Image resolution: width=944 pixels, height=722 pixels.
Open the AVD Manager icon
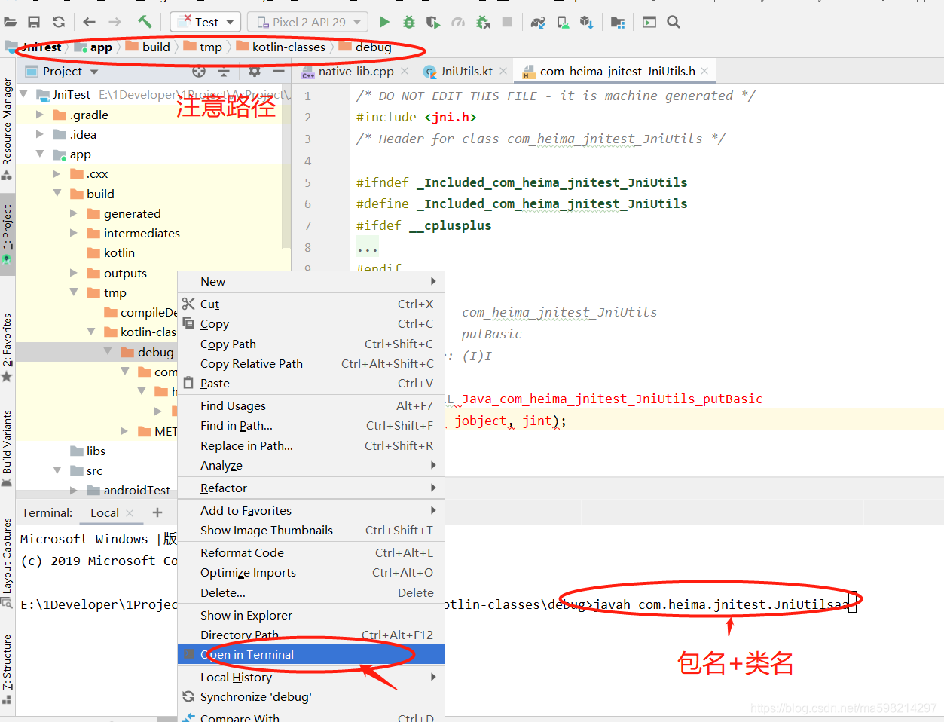[562, 23]
